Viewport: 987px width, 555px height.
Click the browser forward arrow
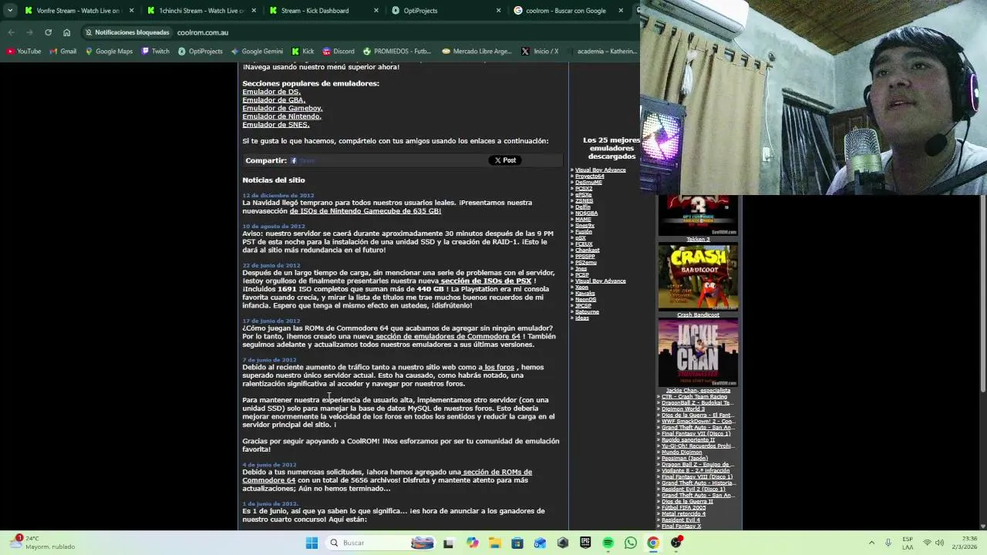30,32
